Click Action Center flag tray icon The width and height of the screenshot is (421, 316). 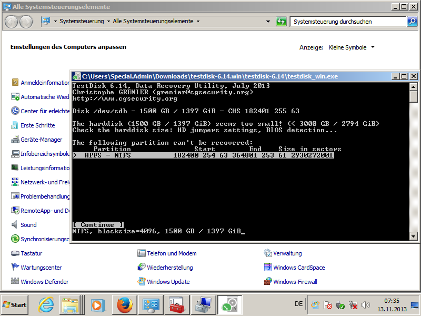coord(327,305)
